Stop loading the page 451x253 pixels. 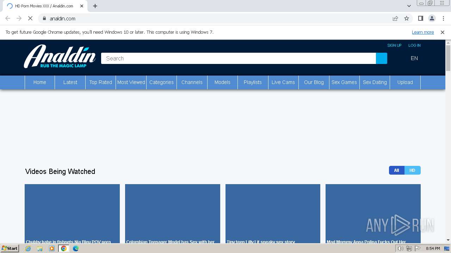pyautogui.click(x=30, y=18)
